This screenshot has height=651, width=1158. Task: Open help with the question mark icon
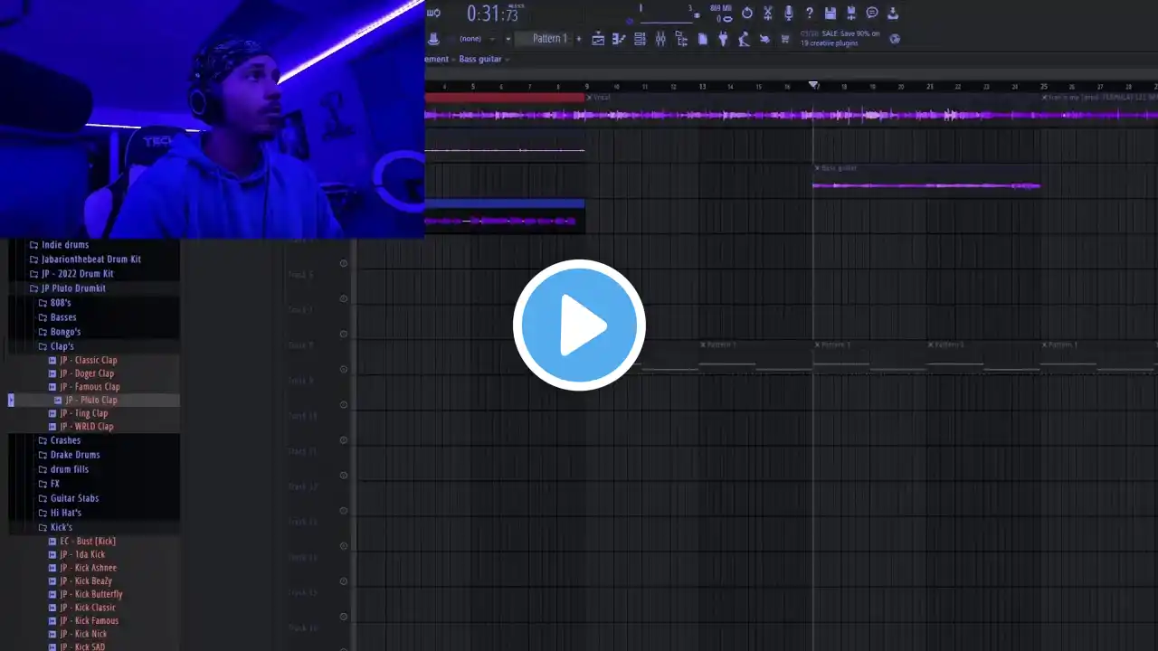(x=810, y=13)
